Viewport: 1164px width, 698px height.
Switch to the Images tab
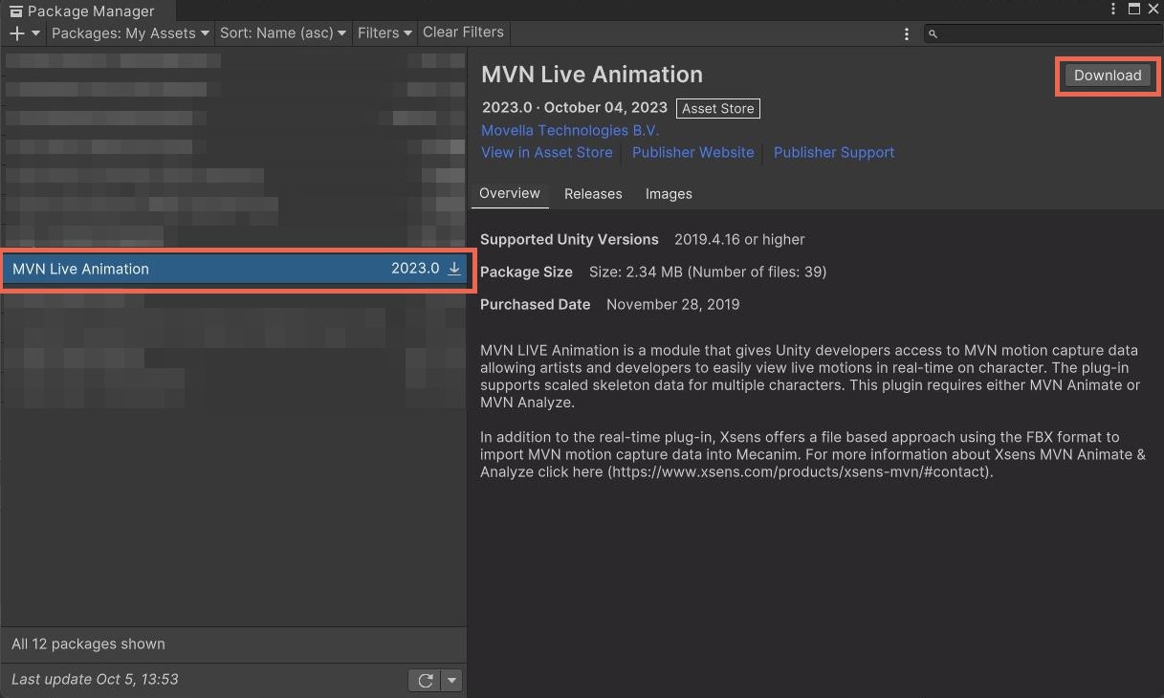pyautogui.click(x=668, y=194)
